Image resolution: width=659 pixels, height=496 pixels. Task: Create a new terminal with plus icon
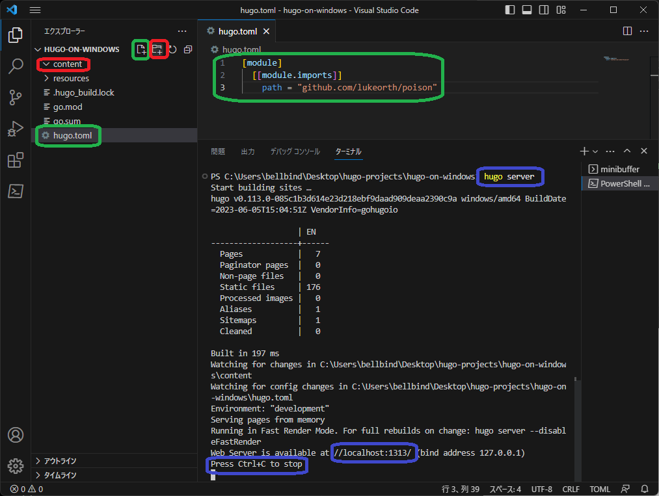584,151
